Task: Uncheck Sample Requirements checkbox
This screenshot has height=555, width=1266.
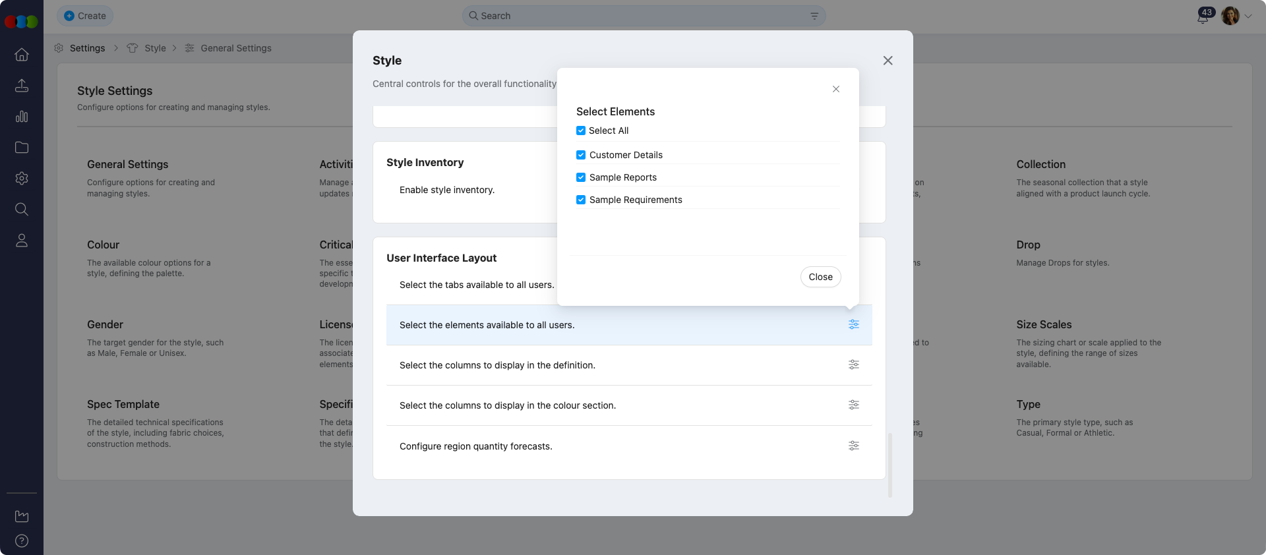Action: (581, 200)
